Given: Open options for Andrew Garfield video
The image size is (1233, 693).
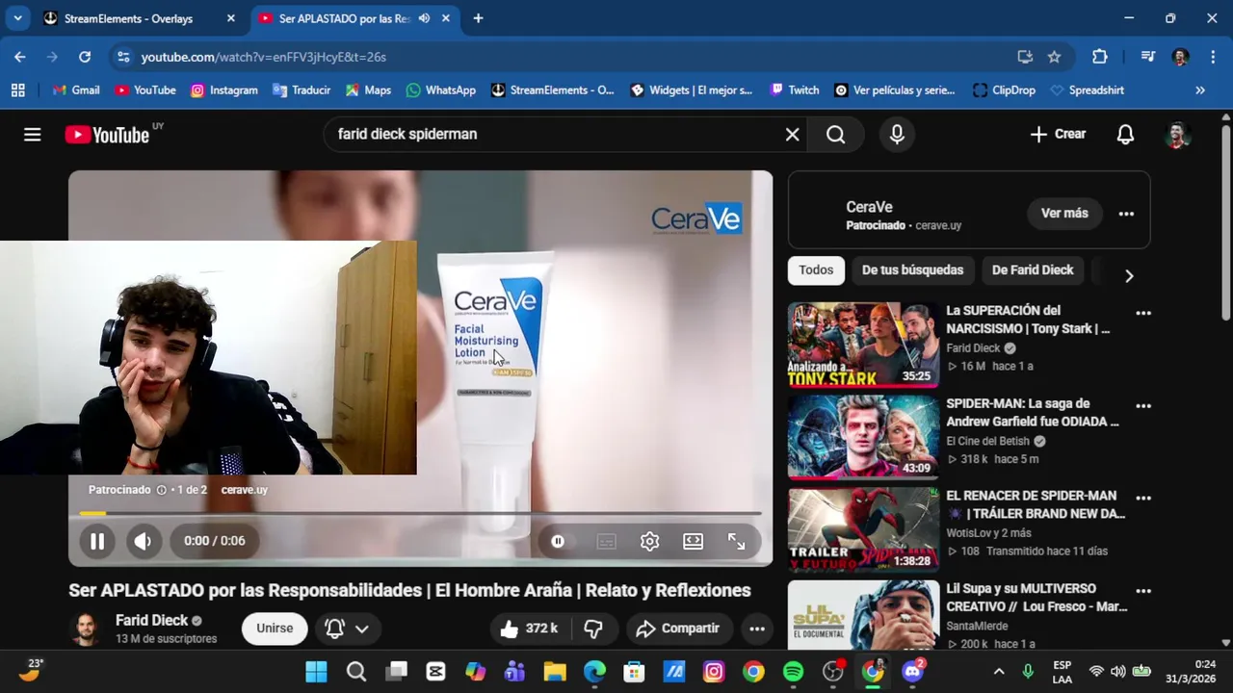Looking at the screenshot, I should (1143, 405).
